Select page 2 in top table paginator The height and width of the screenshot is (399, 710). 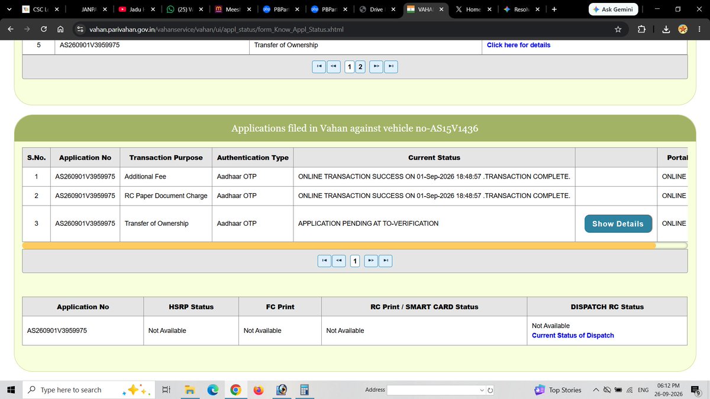pyautogui.click(x=360, y=66)
